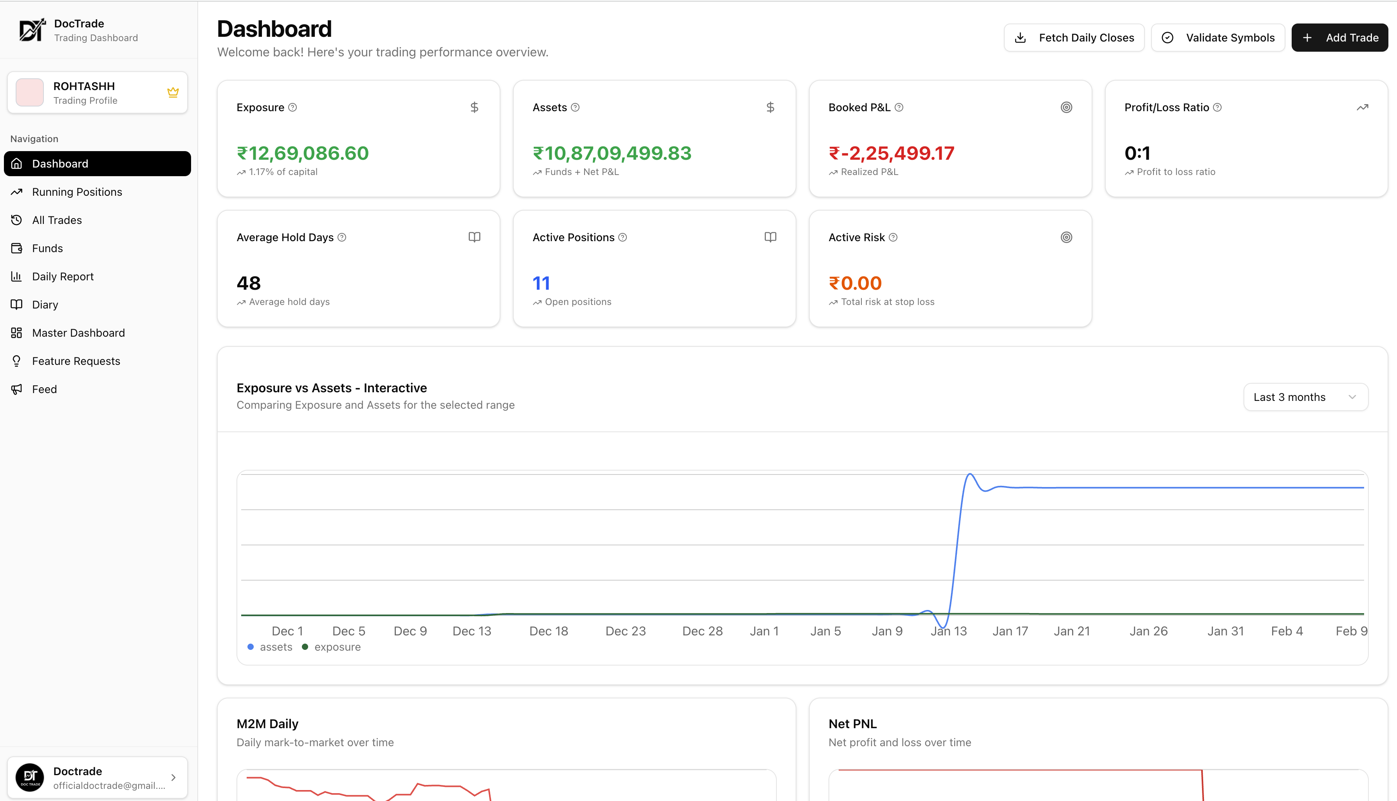Click the Active Positions help icon
The width and height of the screenshot is (1397, 801).
pos(622,237)
